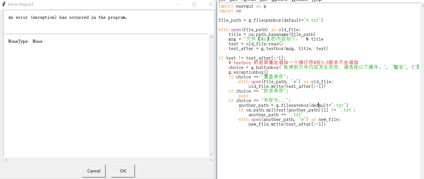Click the "An error (exception) has occurred" message

click(x=68, y=18)
